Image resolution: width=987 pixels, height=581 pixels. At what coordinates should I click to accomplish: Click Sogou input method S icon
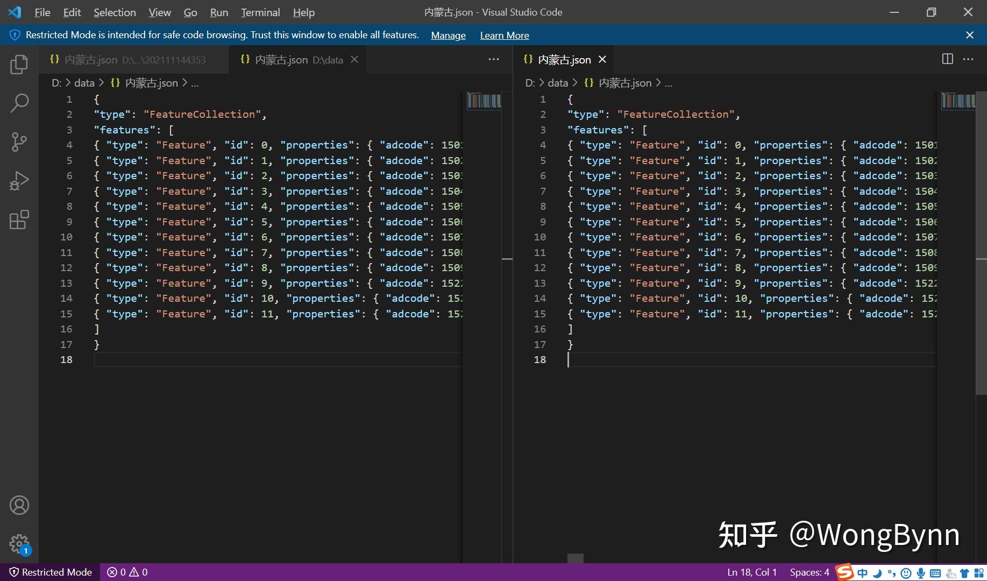coord(844,572)
